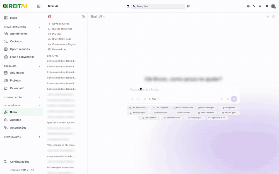Collapse the Brain conversations panel
279x174 pixels.
click(x=83, y=17)
